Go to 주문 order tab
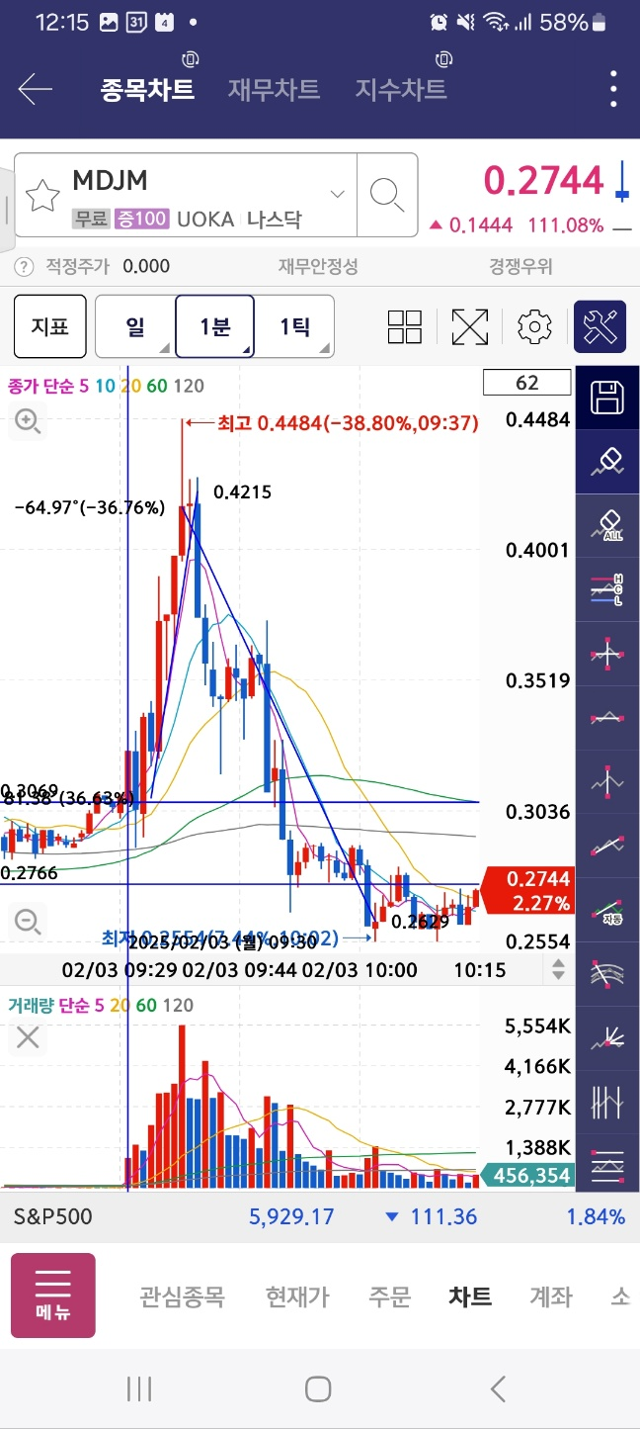 389,1296
